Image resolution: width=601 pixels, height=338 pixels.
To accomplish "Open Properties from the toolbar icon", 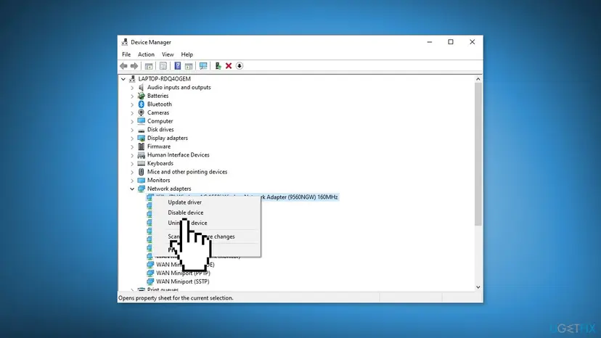I will 163,66.
